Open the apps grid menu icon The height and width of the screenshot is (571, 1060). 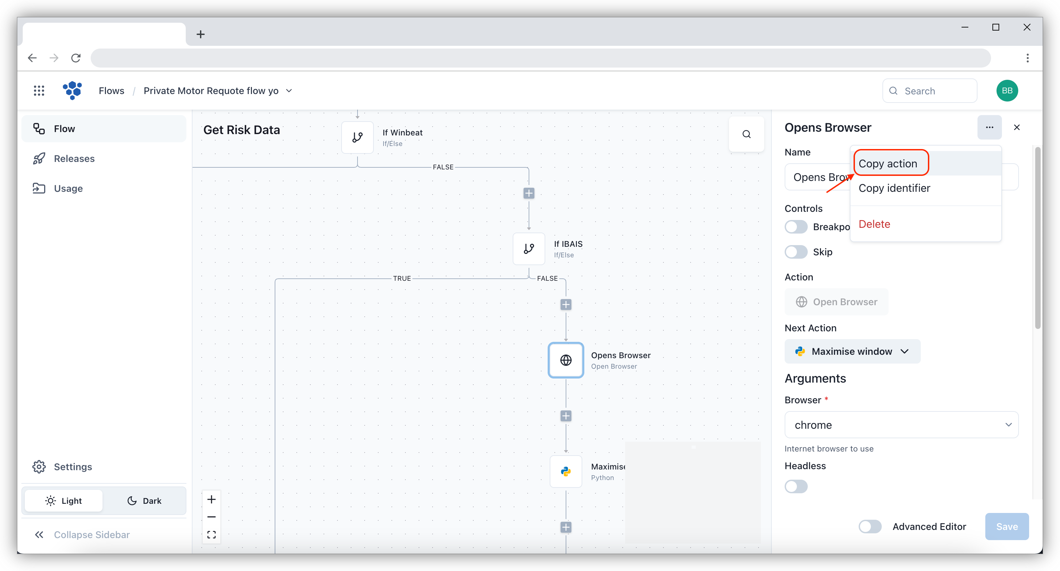point(39,91)
